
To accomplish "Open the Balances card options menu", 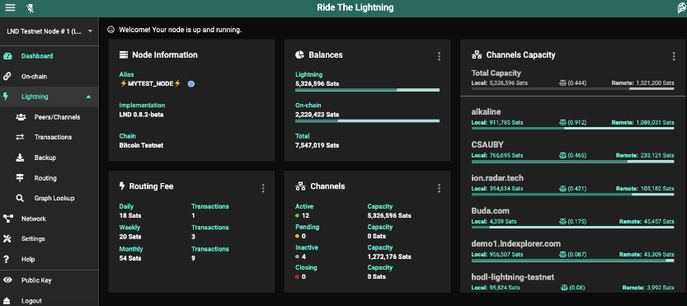I will pyautogui.click(x=439, y=56).
